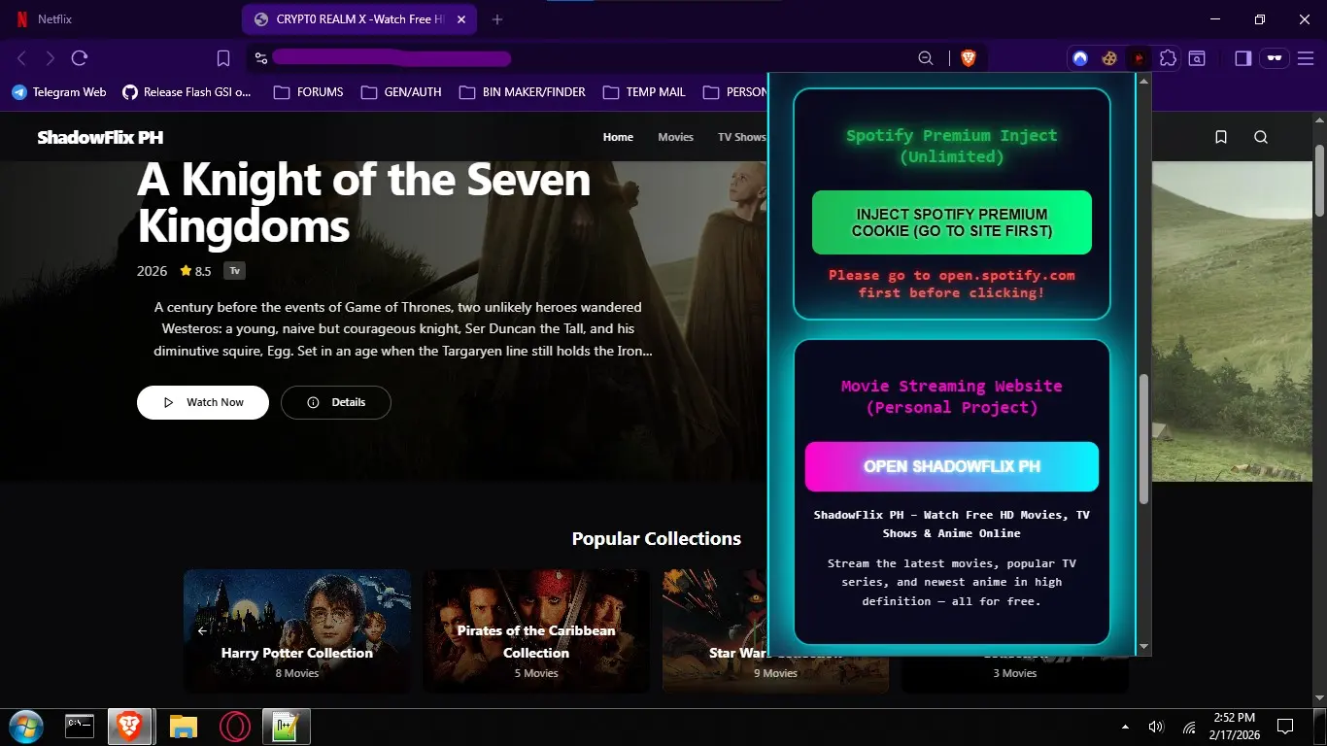Open the tab search toolbar icon
This screenshot has width=1327, height=746.
coord(1197,58)
